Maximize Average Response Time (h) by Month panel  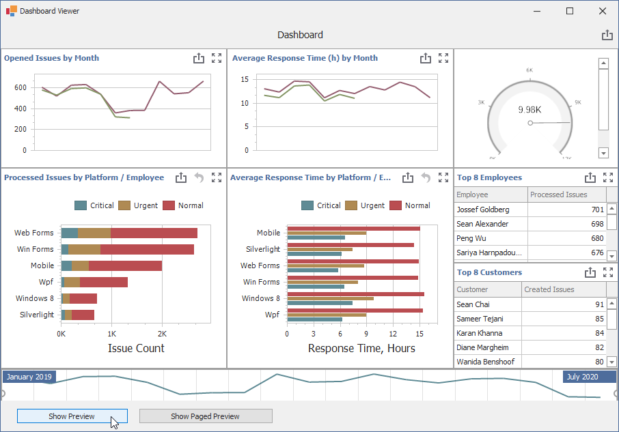pyautogui.click(x=443, y=58)
